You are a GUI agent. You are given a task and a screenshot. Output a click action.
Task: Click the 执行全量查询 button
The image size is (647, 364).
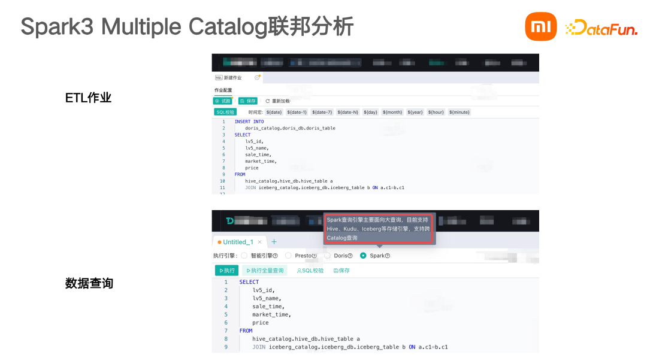point(264,271)
